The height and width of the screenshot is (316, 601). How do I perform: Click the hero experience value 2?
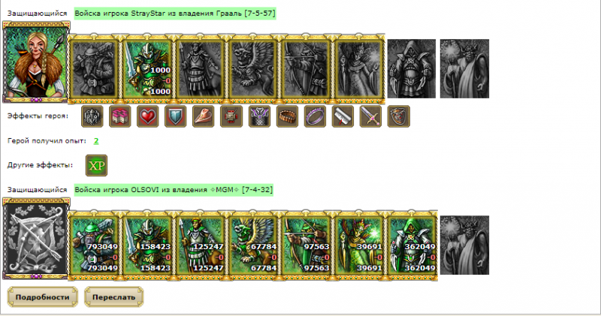click(x=96, y=141)
